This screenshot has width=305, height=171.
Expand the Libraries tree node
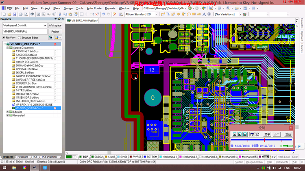(7, 112)
